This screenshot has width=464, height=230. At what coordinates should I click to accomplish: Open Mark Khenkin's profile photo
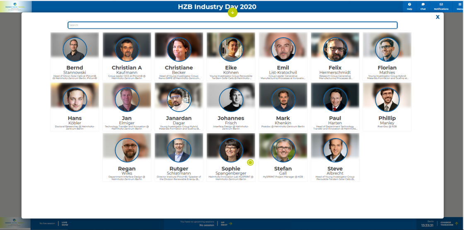(283, 100)
